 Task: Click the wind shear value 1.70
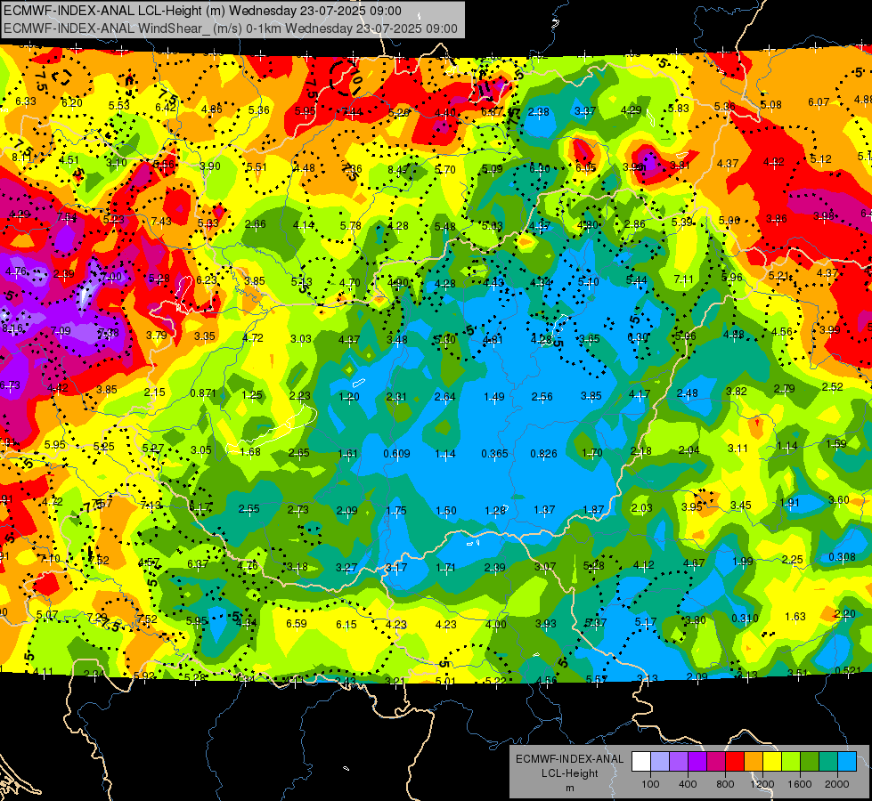click(x=591, y=452)
